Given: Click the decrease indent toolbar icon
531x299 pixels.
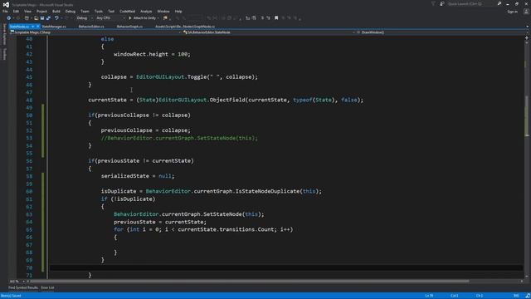Looking at the screenshot, I should click(x=248, y=18).
